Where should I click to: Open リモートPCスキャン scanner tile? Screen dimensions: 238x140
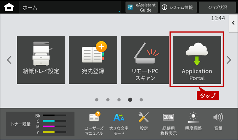(145, 60)
